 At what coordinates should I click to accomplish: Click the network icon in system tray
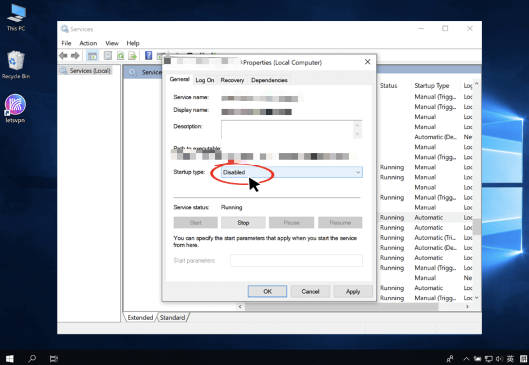point(488,359)
